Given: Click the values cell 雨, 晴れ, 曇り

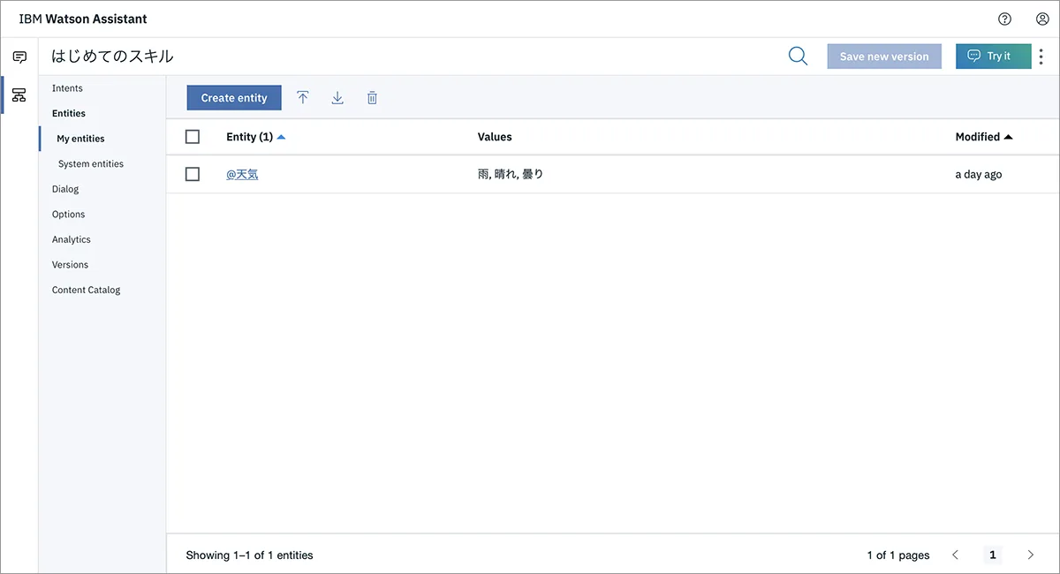Looking at the screenshot, I should (x=511, y=175).
